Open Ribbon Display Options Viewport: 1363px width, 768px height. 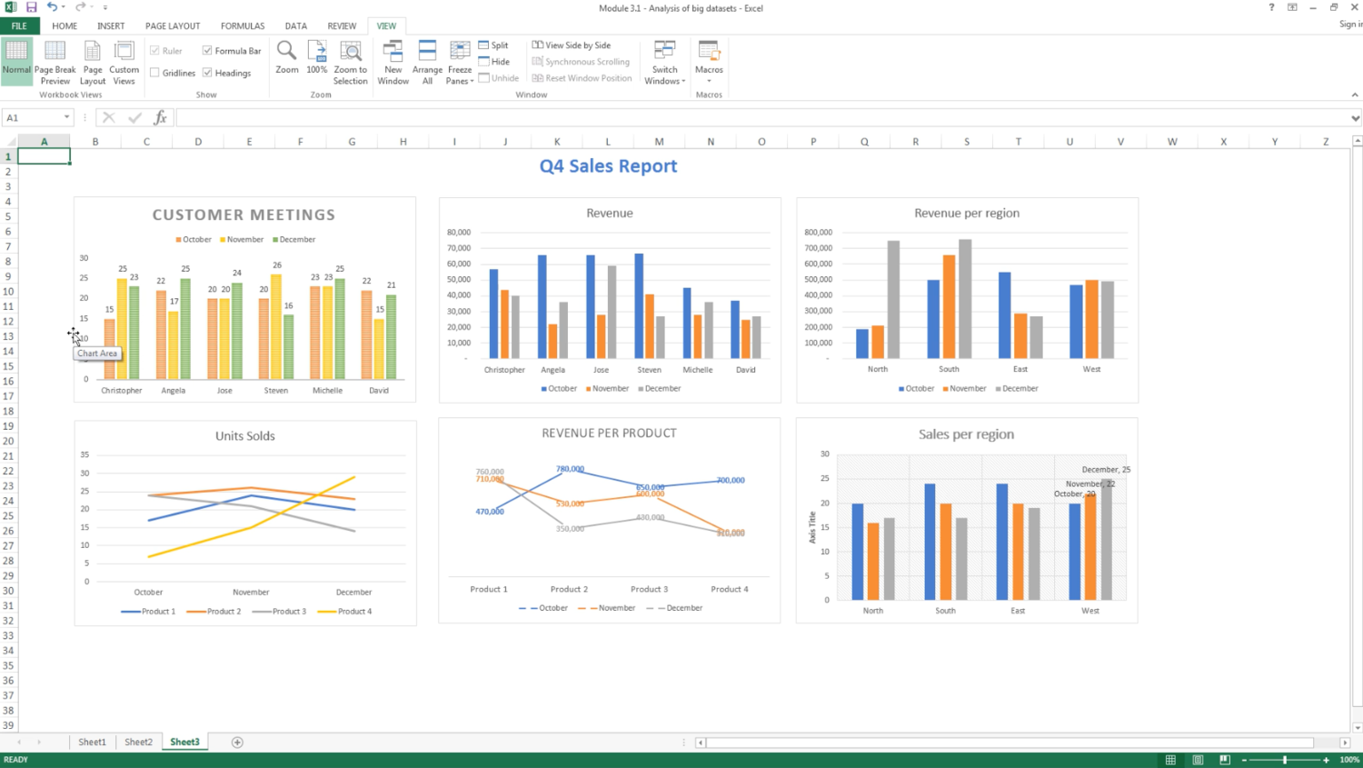[x=1292, y=7]
